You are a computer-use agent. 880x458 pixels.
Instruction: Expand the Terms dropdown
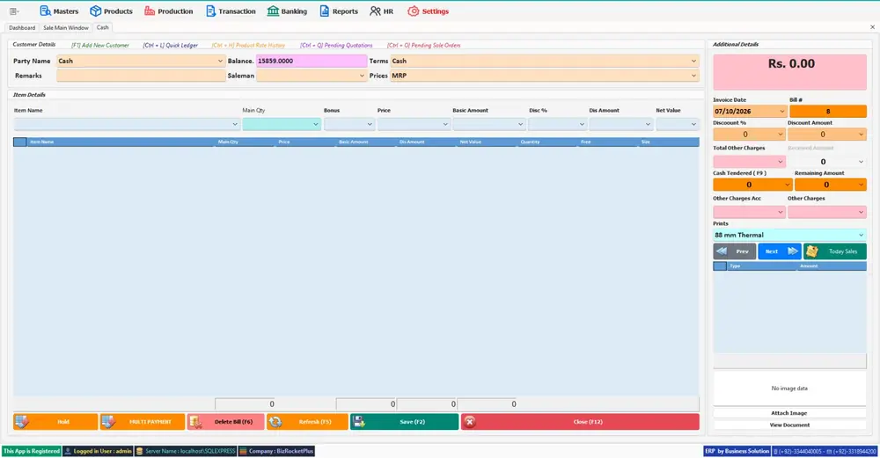pyautogui.click(x=693, y=62)
